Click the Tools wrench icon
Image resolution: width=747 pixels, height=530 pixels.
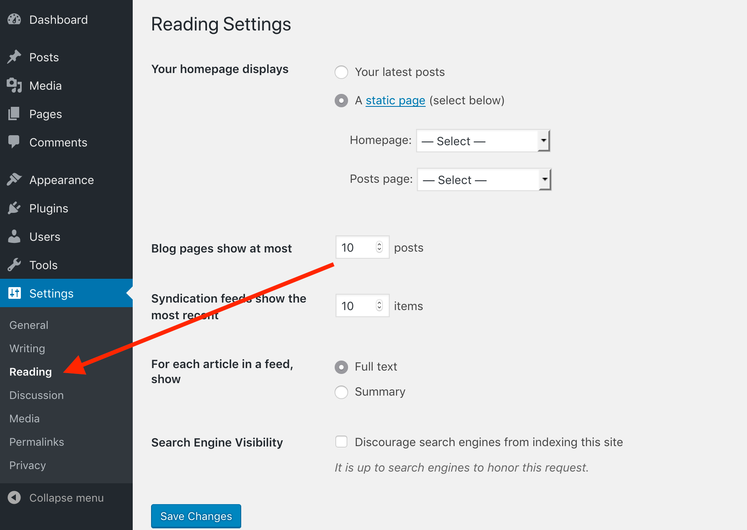click(14, 264)
